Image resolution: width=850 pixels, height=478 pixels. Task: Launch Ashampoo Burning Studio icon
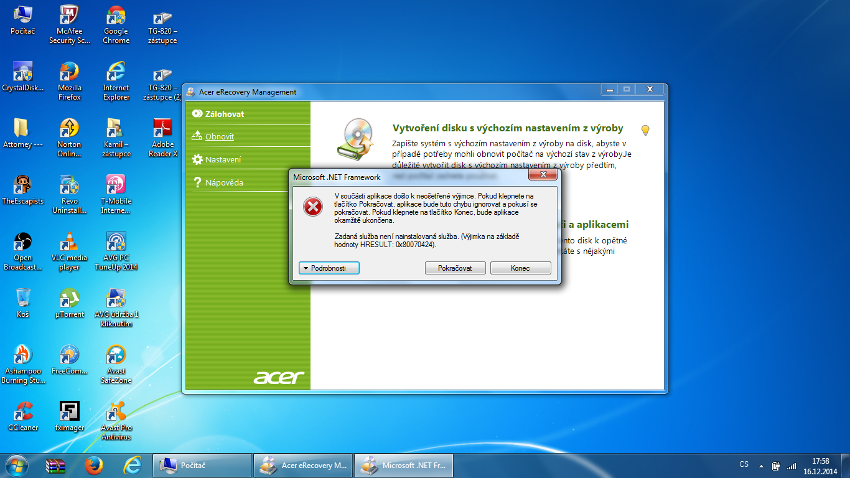coord(22,365)
